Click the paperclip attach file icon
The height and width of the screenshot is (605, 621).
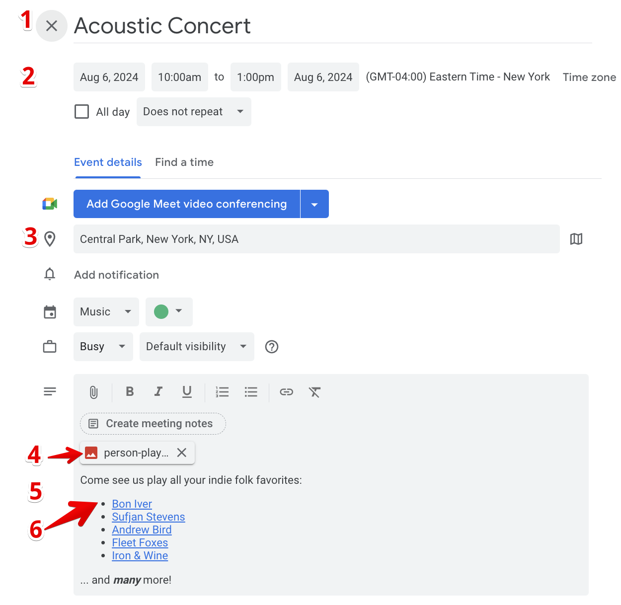tap(93, 392)
